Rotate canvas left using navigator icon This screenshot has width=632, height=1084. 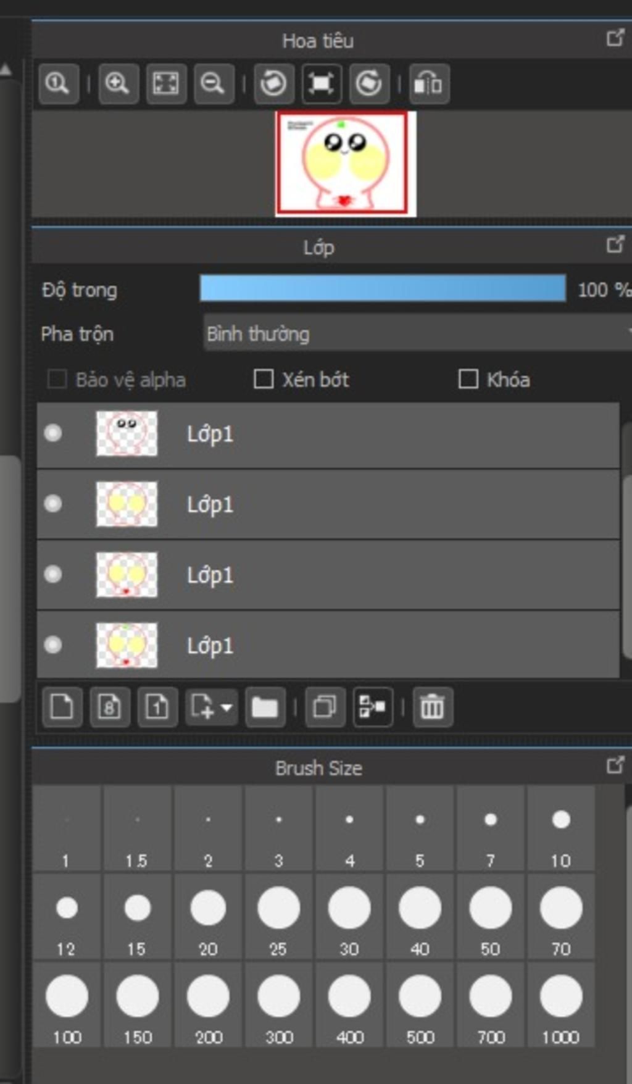273,83
